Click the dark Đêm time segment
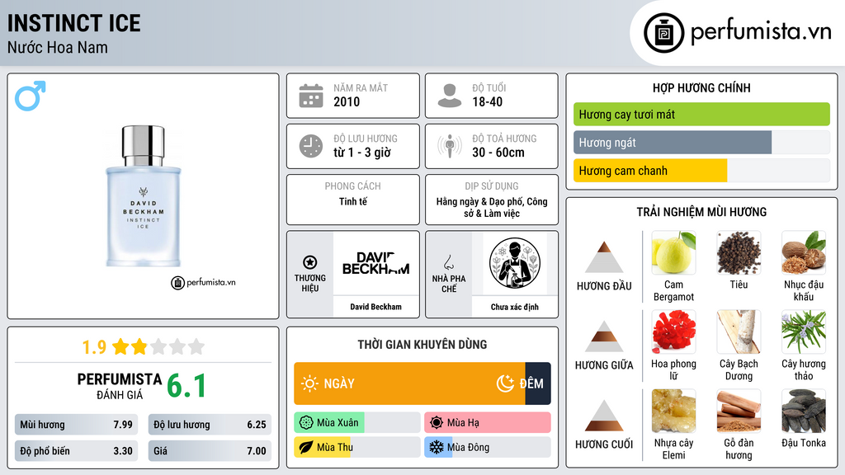Screen dimensions: 845x475 click(538, 383)
